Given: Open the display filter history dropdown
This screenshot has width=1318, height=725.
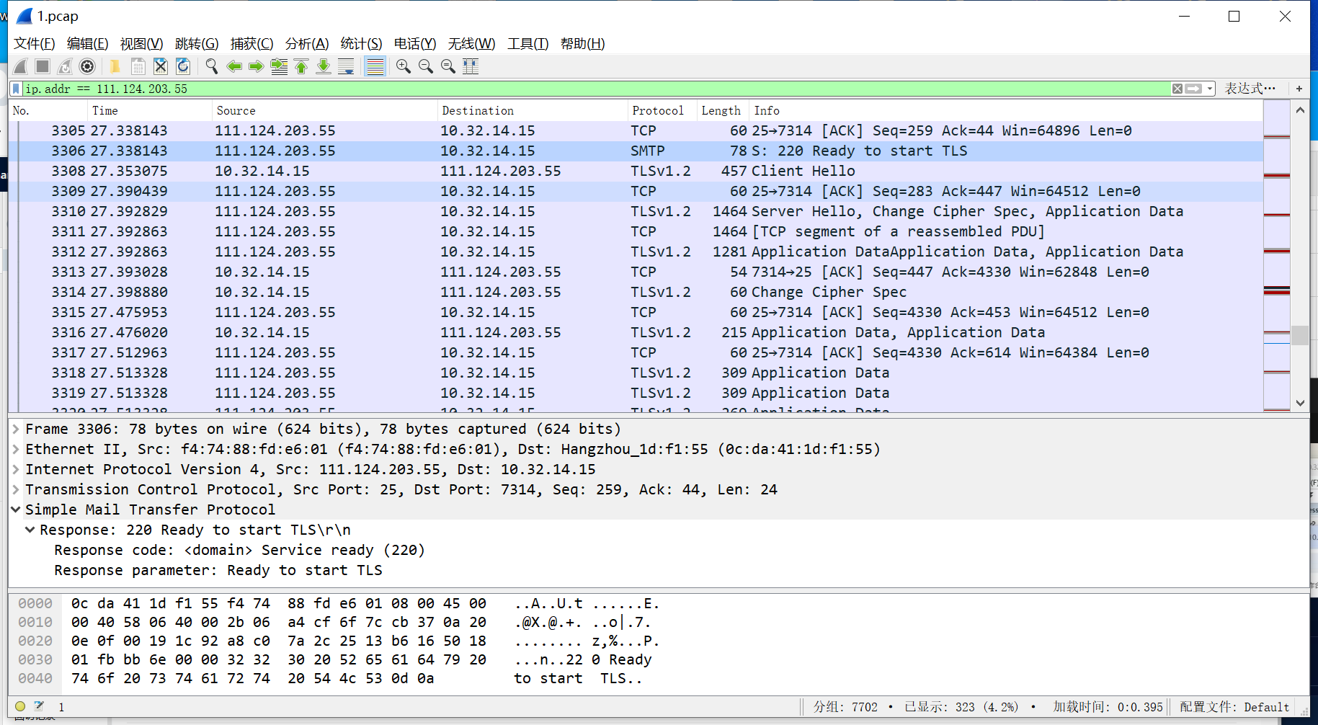Looking at the screenshot, I should 1210,89.
